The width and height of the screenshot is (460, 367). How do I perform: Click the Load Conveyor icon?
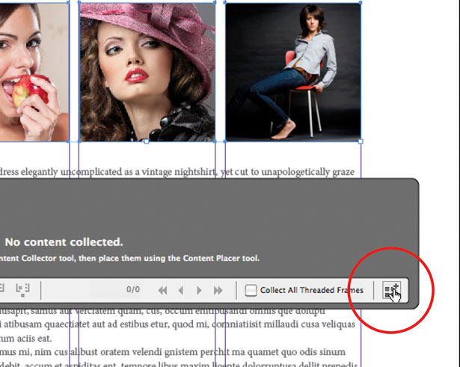point(391,290)
